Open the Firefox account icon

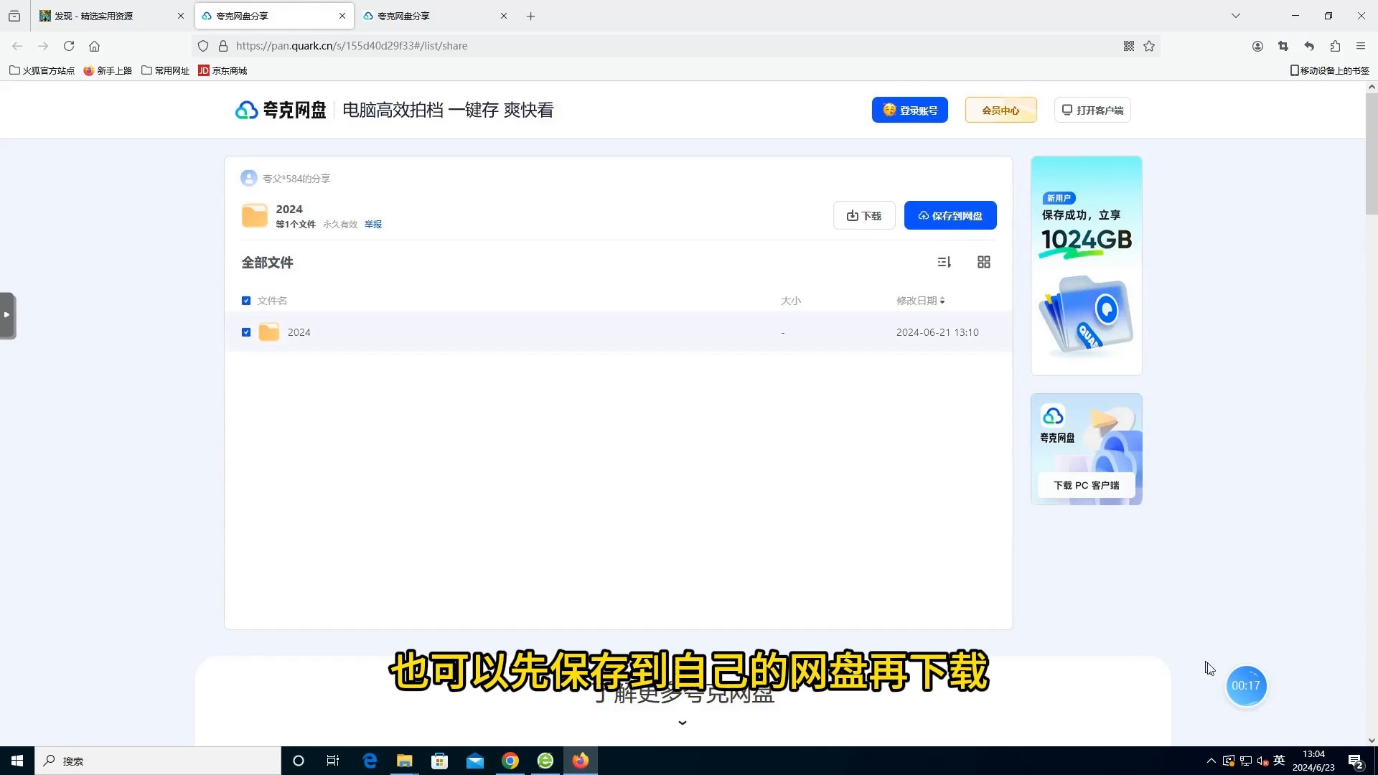click(1257, 46)
